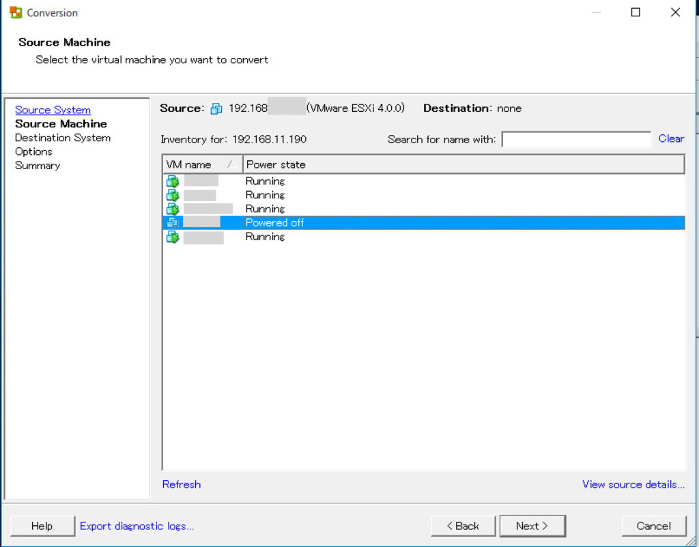The image size is (699, 547).
Task: Click the ESXi host icon beside Source
Action: [216, 108]
